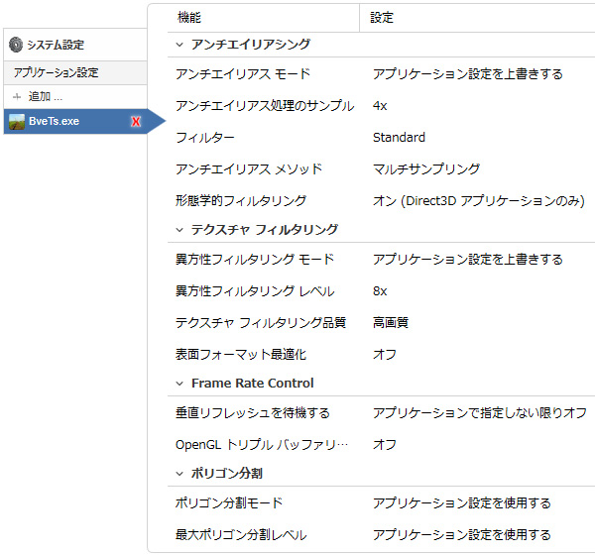Open the 高画質 texture quality setting
This screenshot has height=555, width=595.
391,323
